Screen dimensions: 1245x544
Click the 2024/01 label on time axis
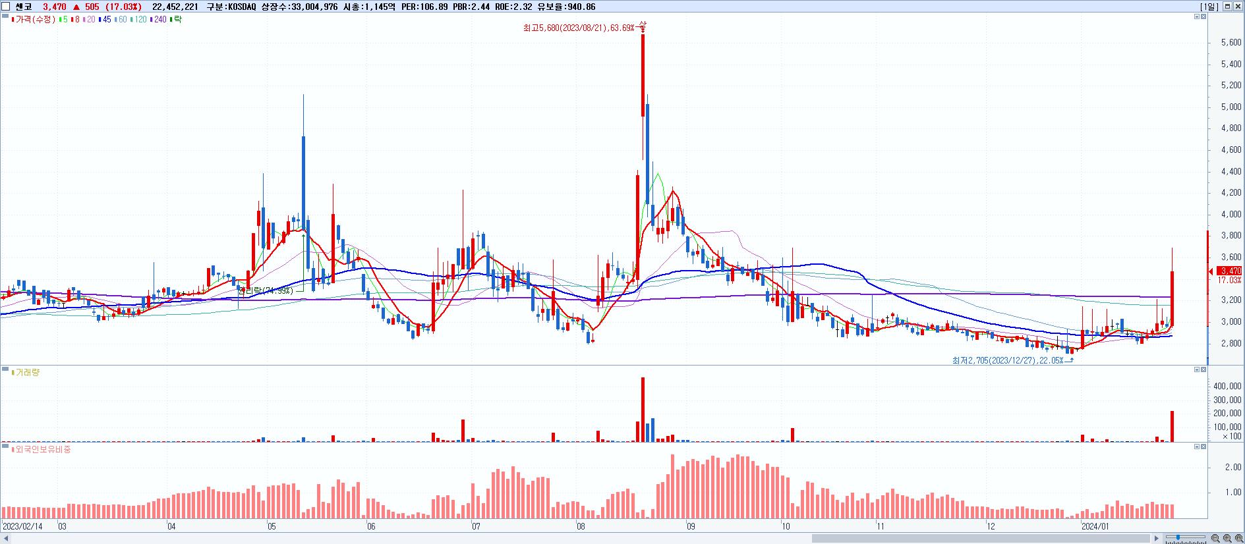[x=1097, y=526]
